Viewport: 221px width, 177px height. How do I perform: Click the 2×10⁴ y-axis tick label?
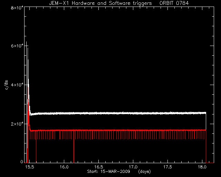[x=17, y=124]
